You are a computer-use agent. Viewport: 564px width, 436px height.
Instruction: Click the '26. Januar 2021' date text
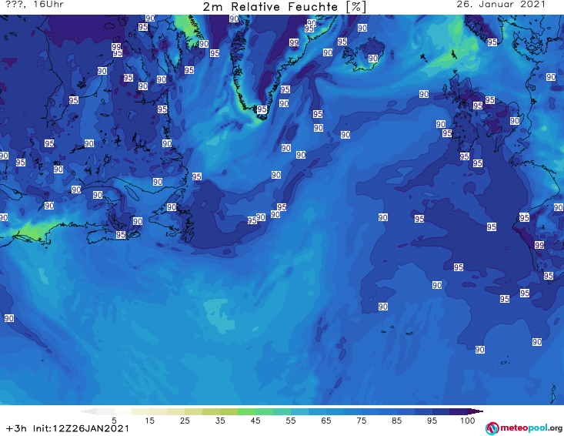coord(501,5)
